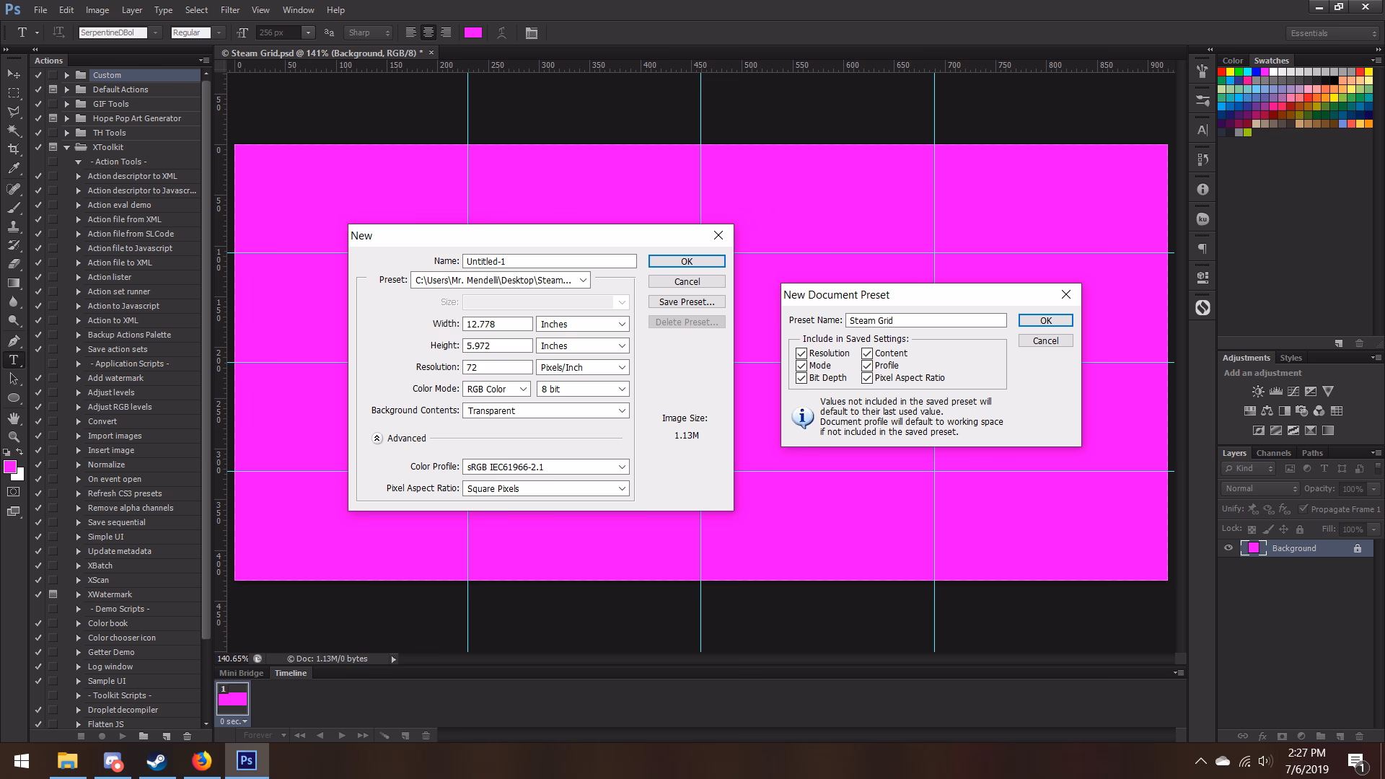Viewport: 1385px width, 779px height.
Task: Select the Hand tool
Action: [13, 418]
